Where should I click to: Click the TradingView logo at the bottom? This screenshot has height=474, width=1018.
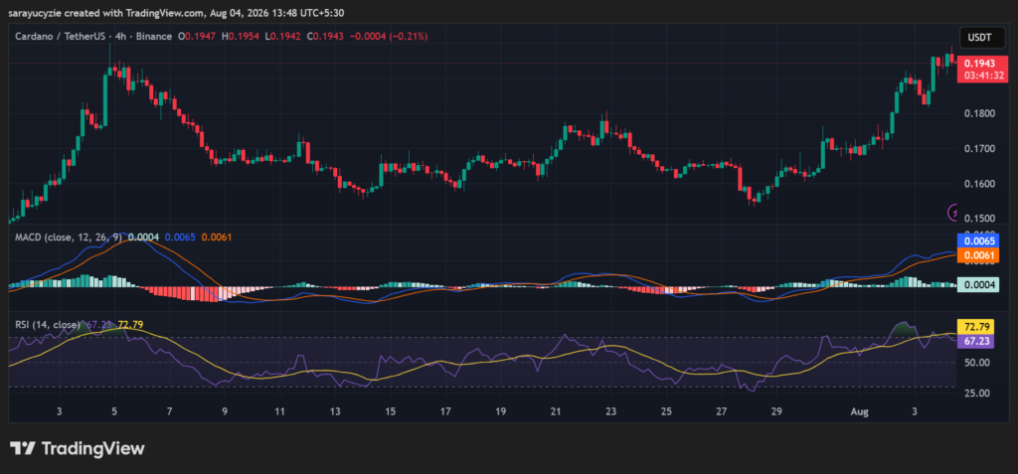pyautogui.click(x=77, y=448)
